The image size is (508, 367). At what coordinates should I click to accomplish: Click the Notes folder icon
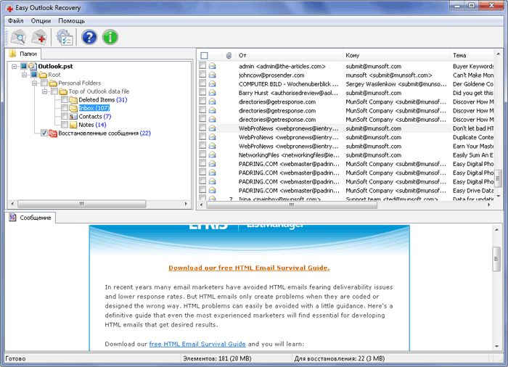pos(73,125)
